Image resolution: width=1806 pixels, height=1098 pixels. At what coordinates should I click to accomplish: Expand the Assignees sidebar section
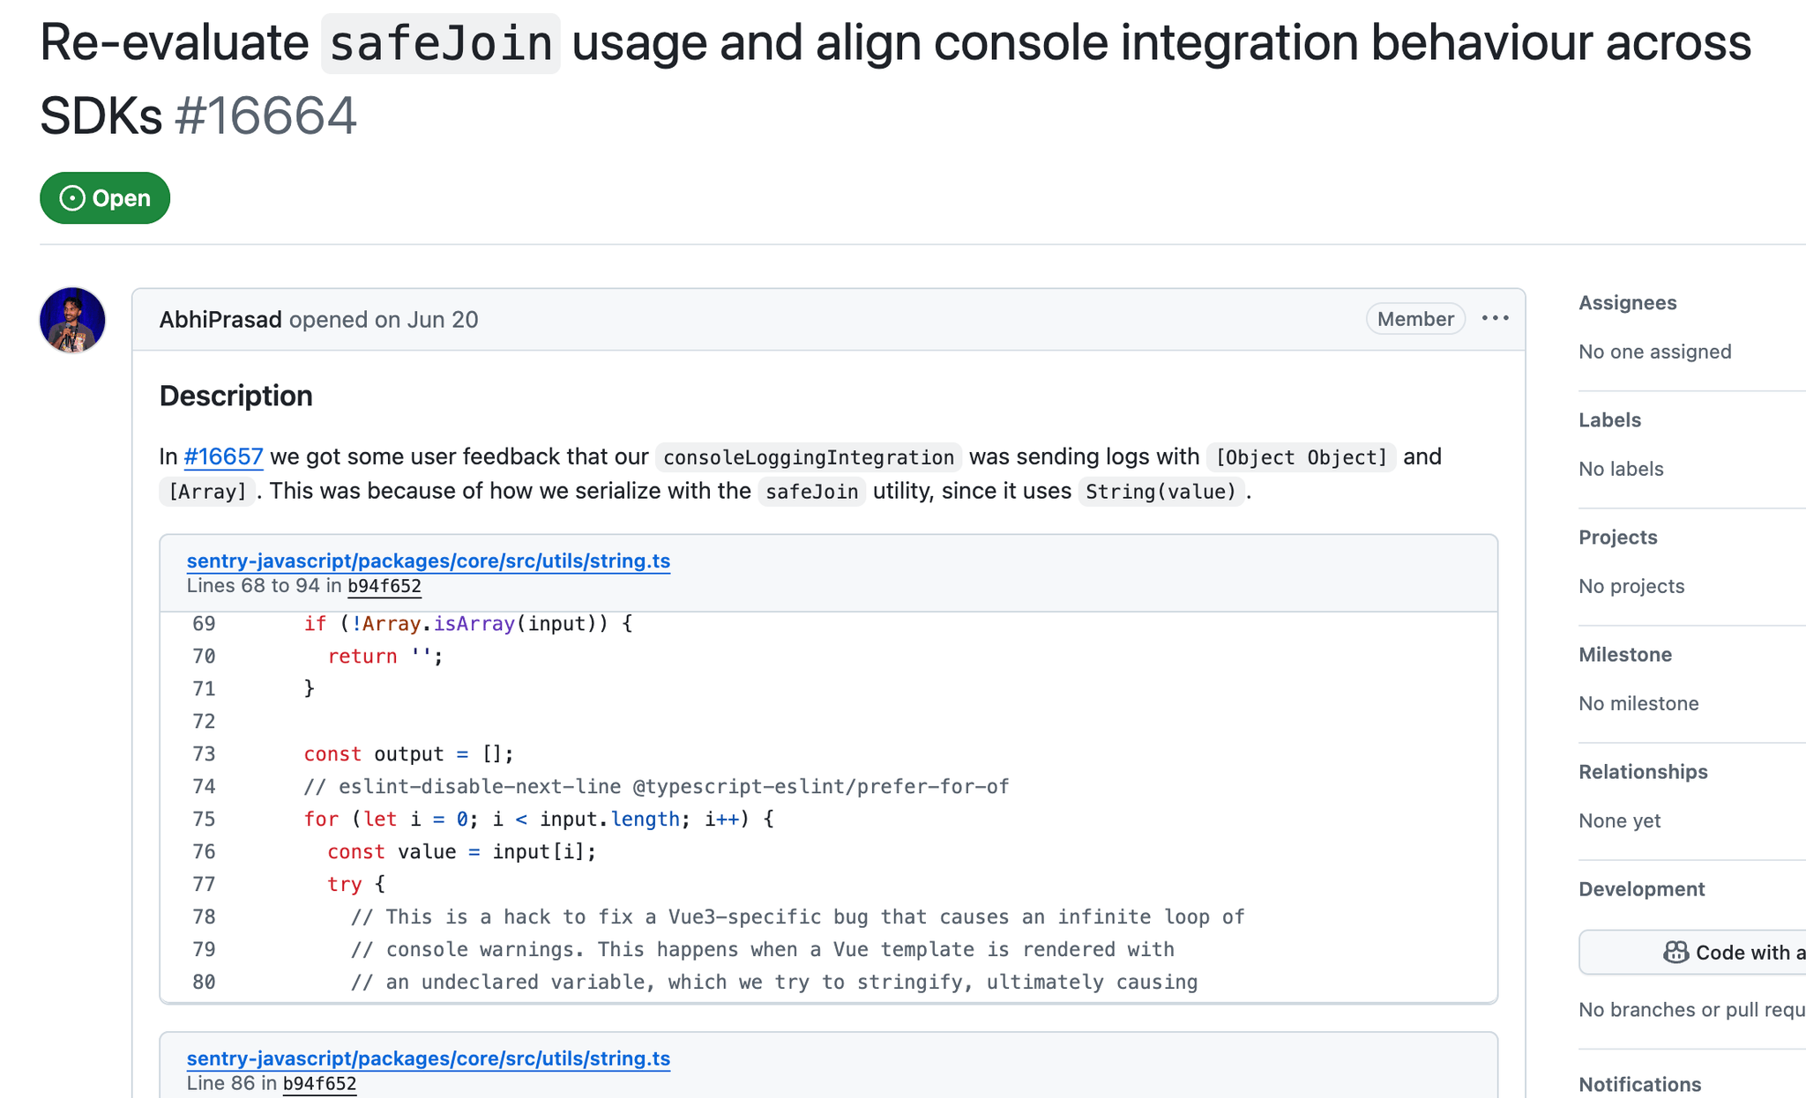click(1627, 303)
